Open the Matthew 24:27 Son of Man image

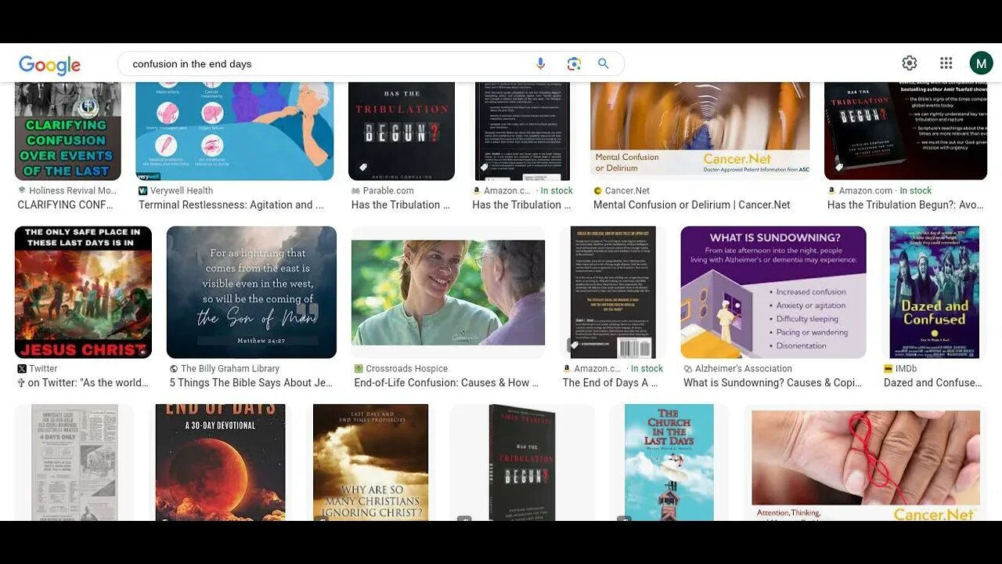[251, 292]
